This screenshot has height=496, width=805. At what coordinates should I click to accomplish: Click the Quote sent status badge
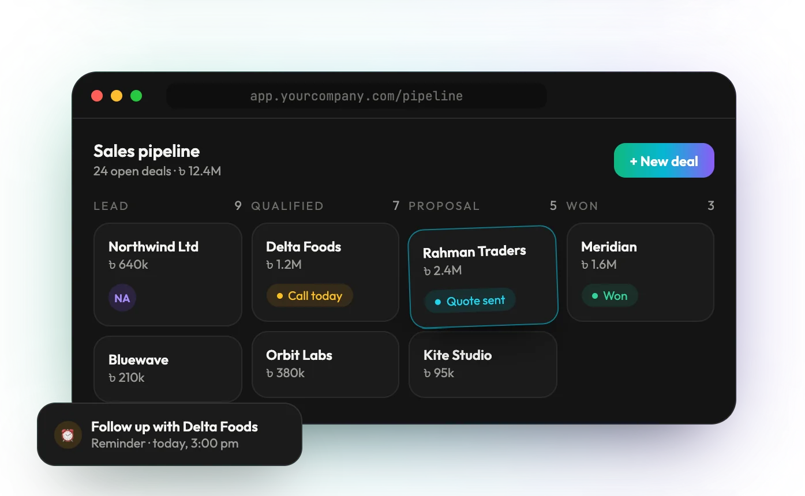pos(470,300)
